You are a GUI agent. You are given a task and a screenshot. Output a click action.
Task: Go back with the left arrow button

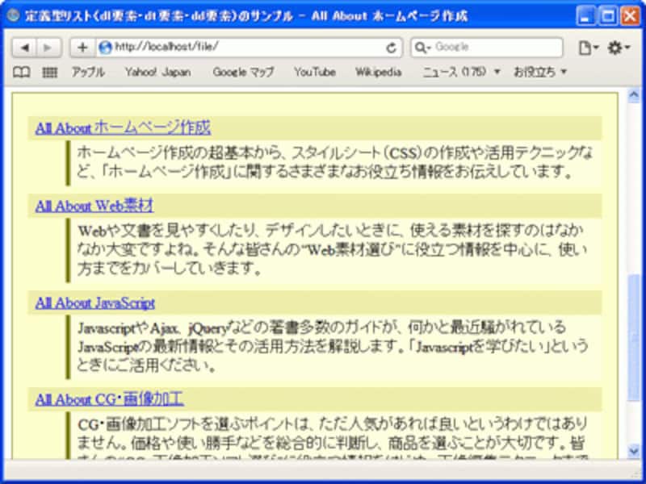(25, 48)
